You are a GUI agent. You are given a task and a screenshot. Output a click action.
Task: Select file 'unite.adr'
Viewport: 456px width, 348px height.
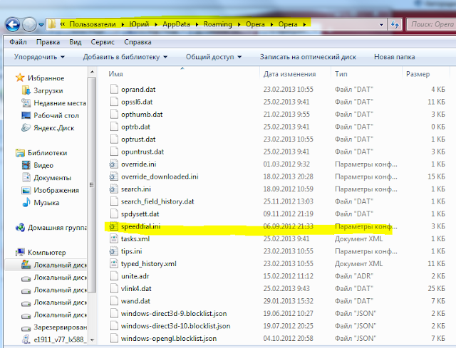tap(135, 276)
